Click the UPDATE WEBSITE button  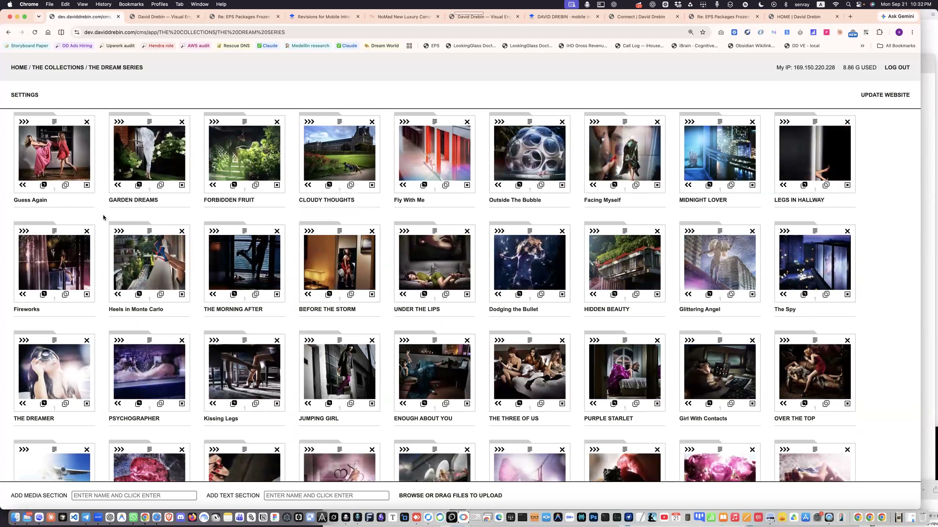tap(885, 95)
